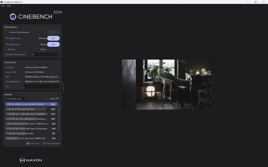The image size is (268, 167).
Task: Click into the Info input field
Action: [42, 86]
